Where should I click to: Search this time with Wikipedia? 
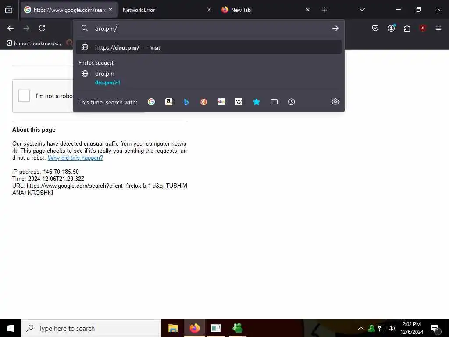point(239,102)
